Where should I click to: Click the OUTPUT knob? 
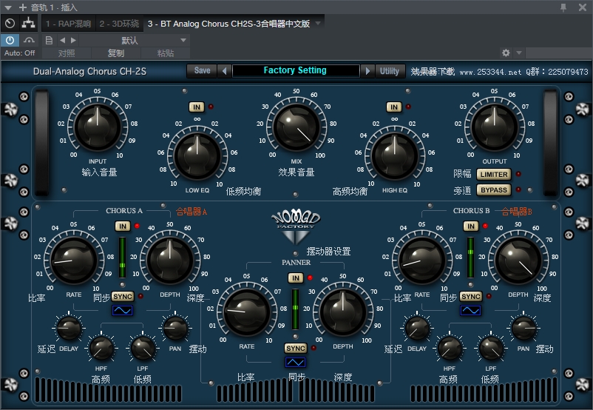[x=494, y=127]
